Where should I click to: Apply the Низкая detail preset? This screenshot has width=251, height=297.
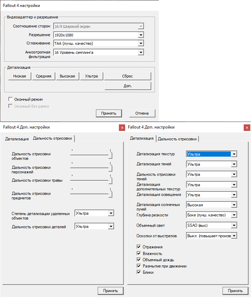point(19,76)
